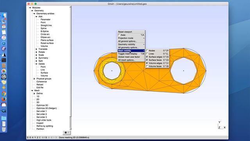This screenshot has width=250, height=141.
Task: Open Geometry visibility submenu
Action: point(131,44)
